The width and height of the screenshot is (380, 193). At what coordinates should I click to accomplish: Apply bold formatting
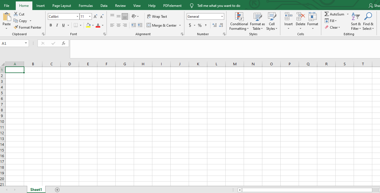tap(51, 25)
